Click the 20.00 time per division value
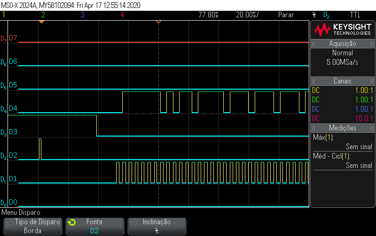The height and width of the screenshot is (236, 376). 247,15
